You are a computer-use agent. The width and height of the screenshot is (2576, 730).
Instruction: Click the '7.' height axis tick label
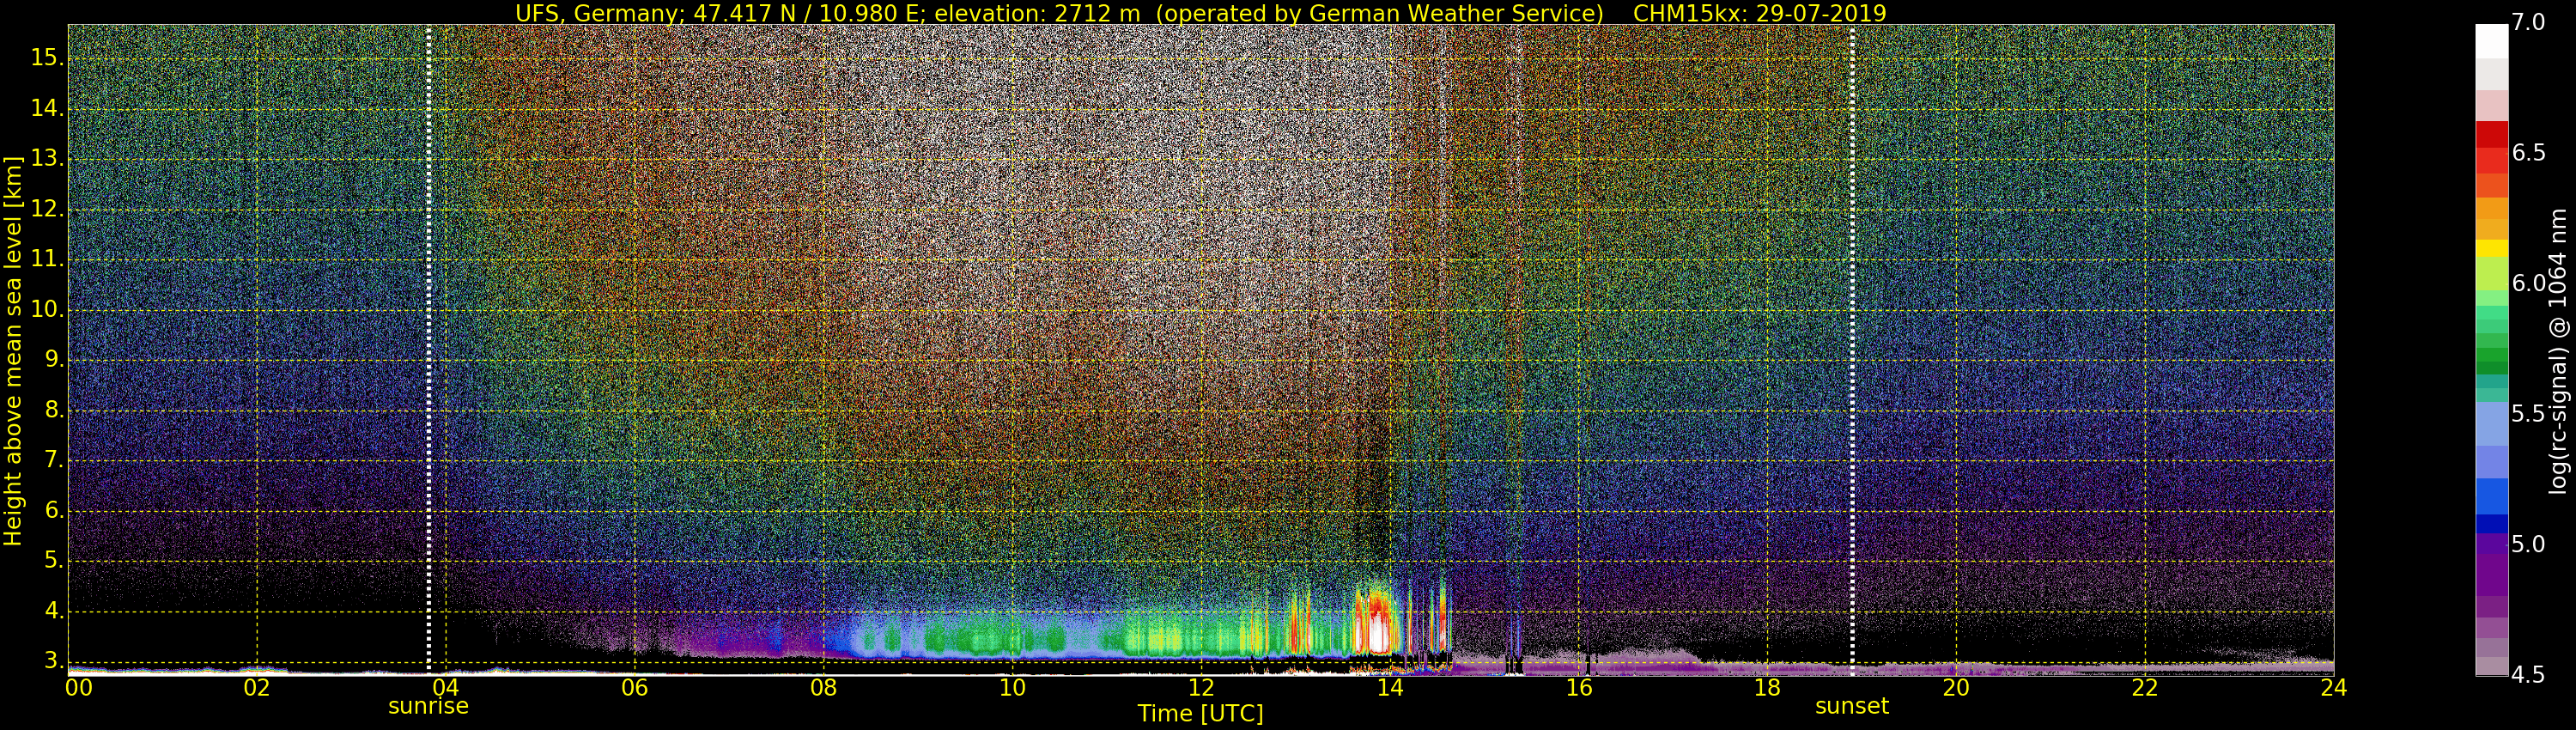click(x=52, y=460)
